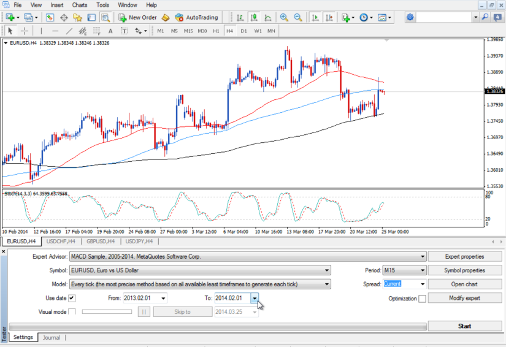Click the New Order button
This screenshot has height=347, width=506.
138,17
